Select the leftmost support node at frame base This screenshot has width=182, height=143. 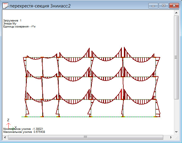[x=26, y=116]
